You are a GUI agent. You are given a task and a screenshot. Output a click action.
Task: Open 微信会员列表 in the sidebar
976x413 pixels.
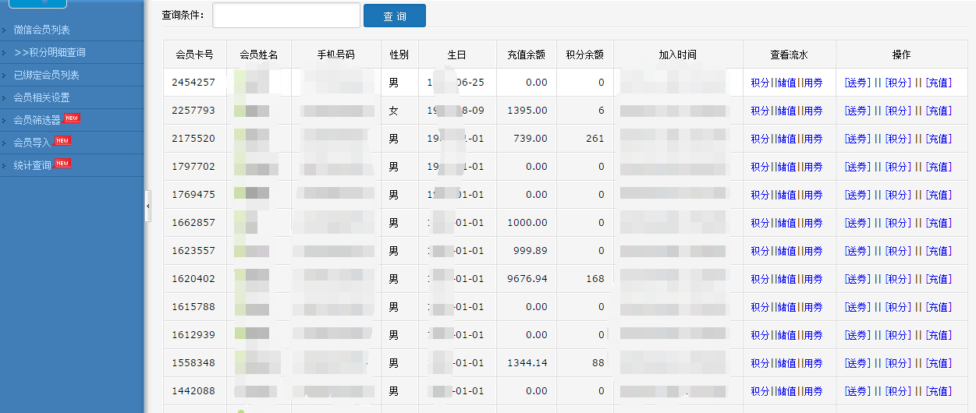click(41, 30)
